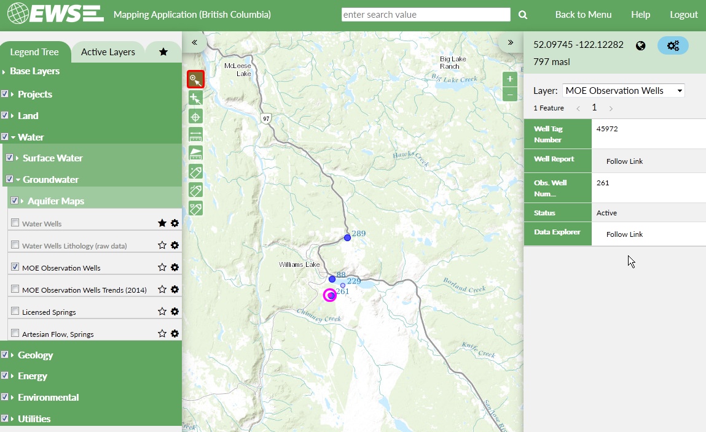Toggle the Projects group checkbox

pyautogui.click(x=4, y=93)
